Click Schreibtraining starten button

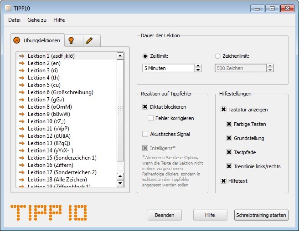point(261,215)
